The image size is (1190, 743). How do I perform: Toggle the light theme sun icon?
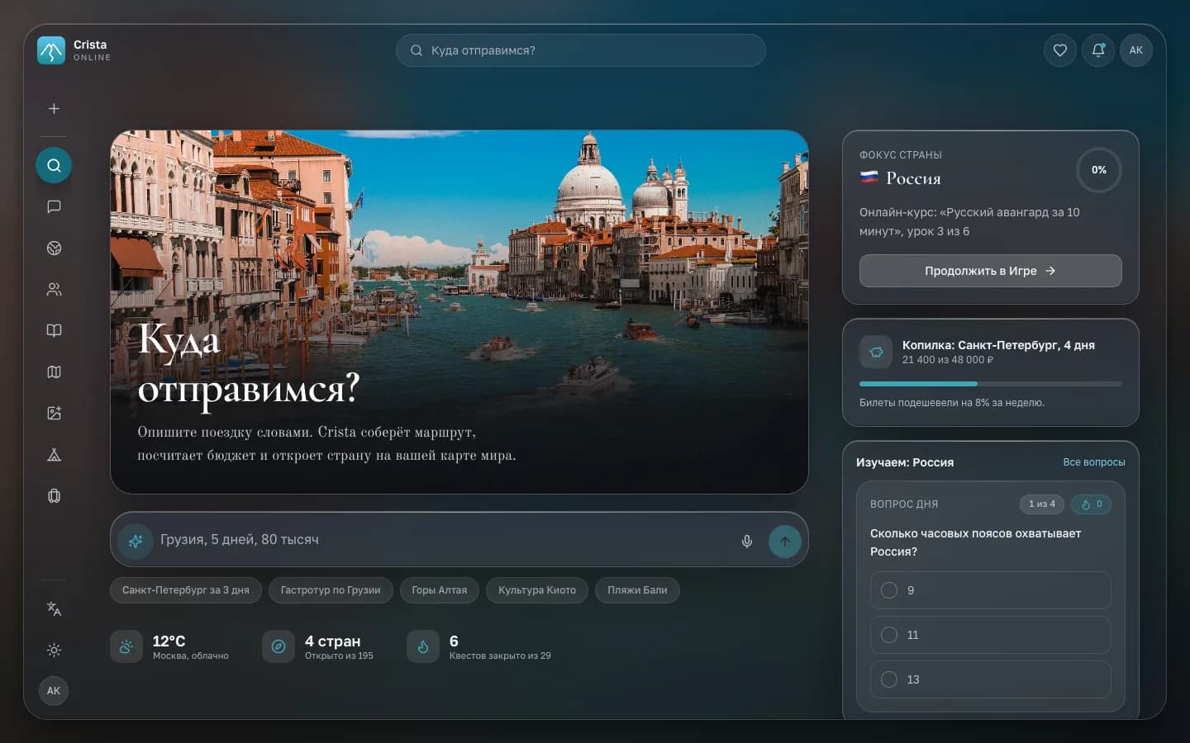click(54, 650)
